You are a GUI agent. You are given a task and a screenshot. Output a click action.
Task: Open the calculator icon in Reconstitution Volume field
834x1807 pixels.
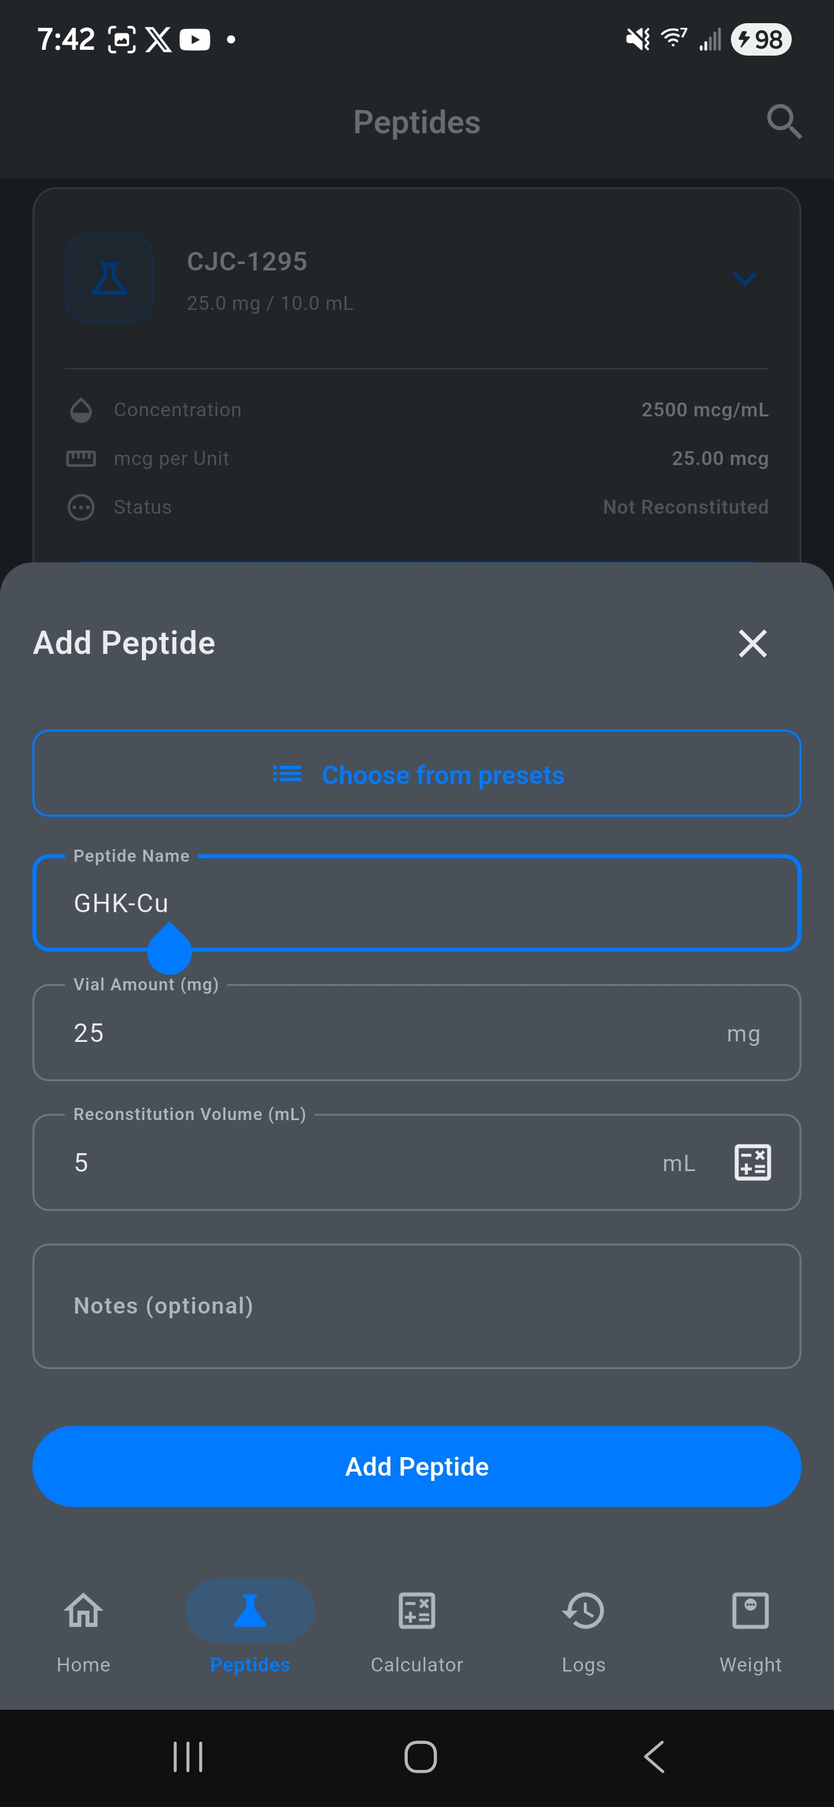pyautogui.click(x=752, y=1162)
